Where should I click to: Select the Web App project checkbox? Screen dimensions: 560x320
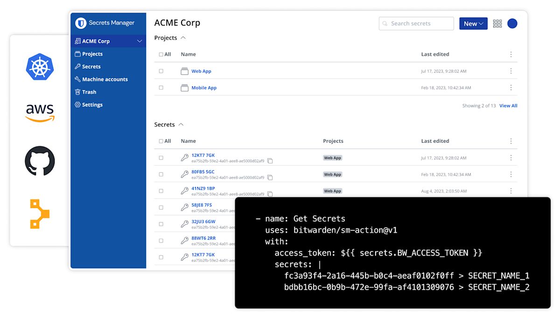161,71
